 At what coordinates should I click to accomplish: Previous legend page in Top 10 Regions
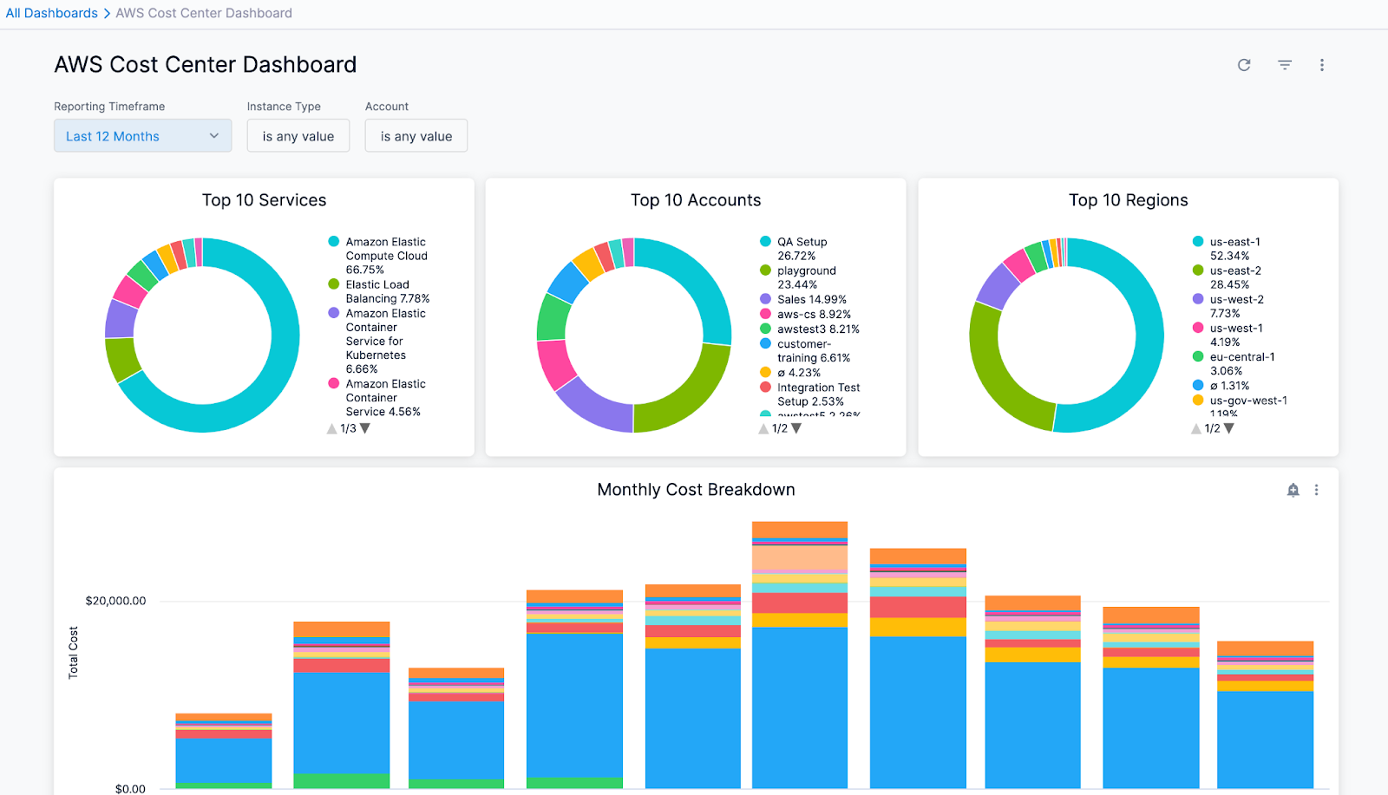[1196, 428]
